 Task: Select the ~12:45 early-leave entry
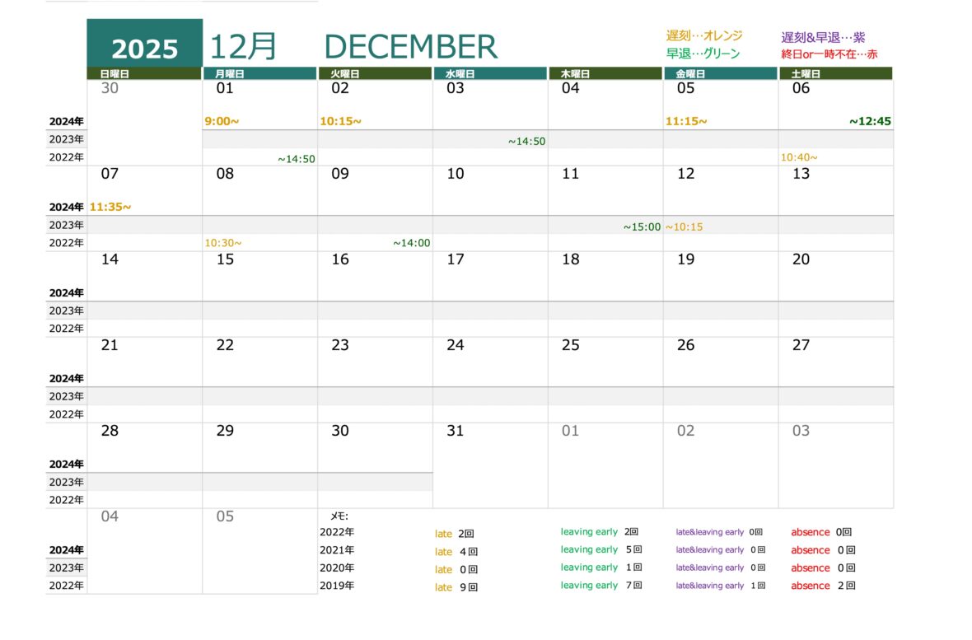[x=870, y=121]
